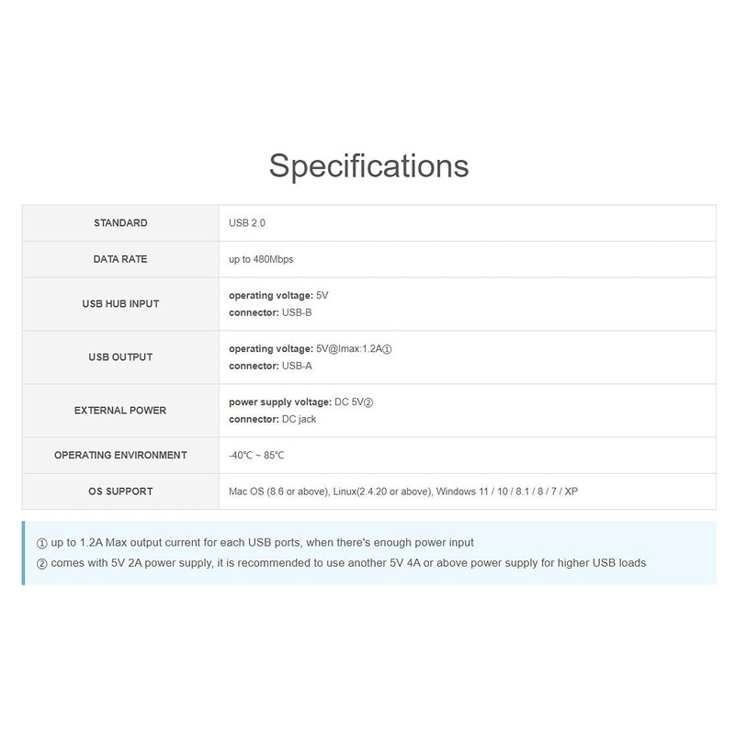Select the USB OUTPUT row label
Viewport: 735px width, 735px height.
pyautogui.click(x=120, y=357)
